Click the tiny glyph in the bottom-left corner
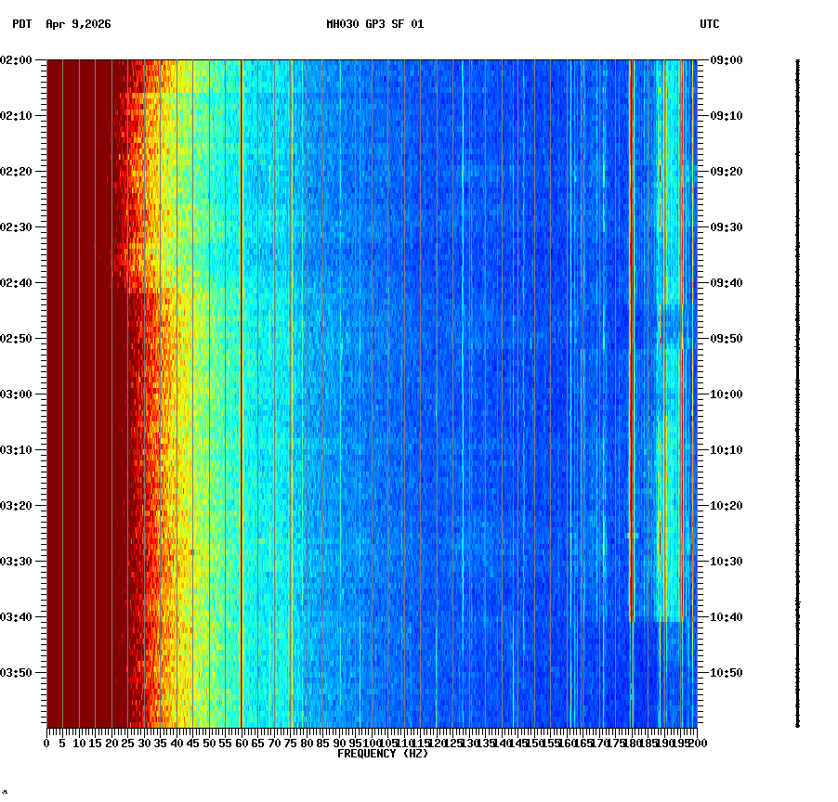The width and height of the screenshot is (838, 802). click(x=7, y=794)
